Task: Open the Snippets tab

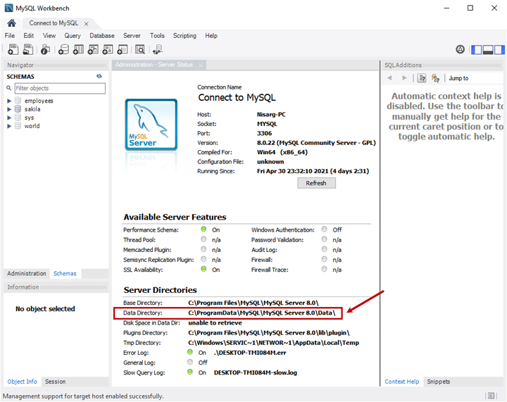Action: pos(439,382)
